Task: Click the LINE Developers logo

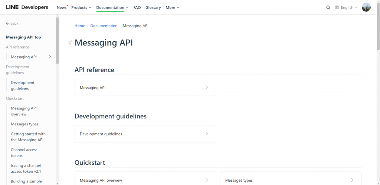Action: pyautogui.click(x=27, y=7)
